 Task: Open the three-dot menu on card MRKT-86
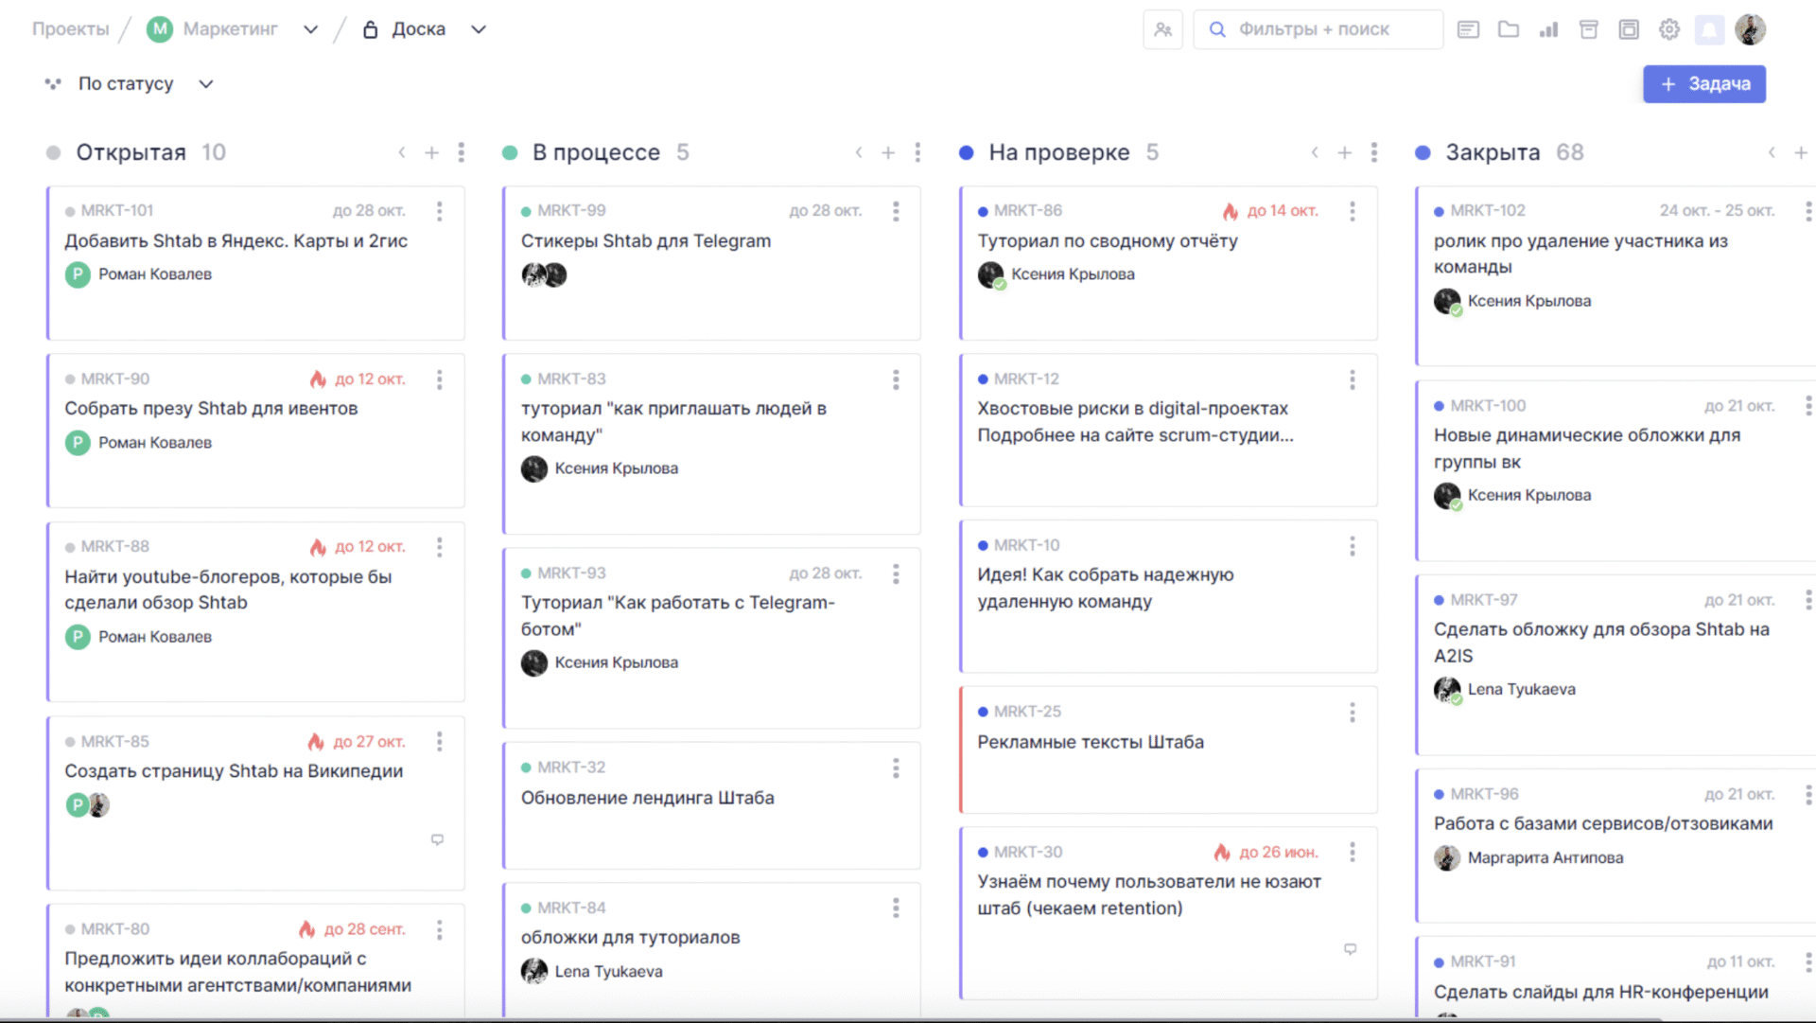point(1353,211)
